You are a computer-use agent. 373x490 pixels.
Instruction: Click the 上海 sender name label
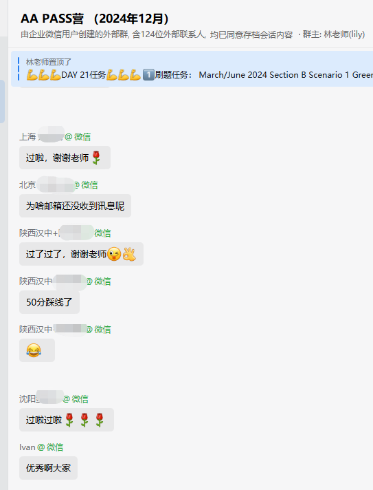55,136
